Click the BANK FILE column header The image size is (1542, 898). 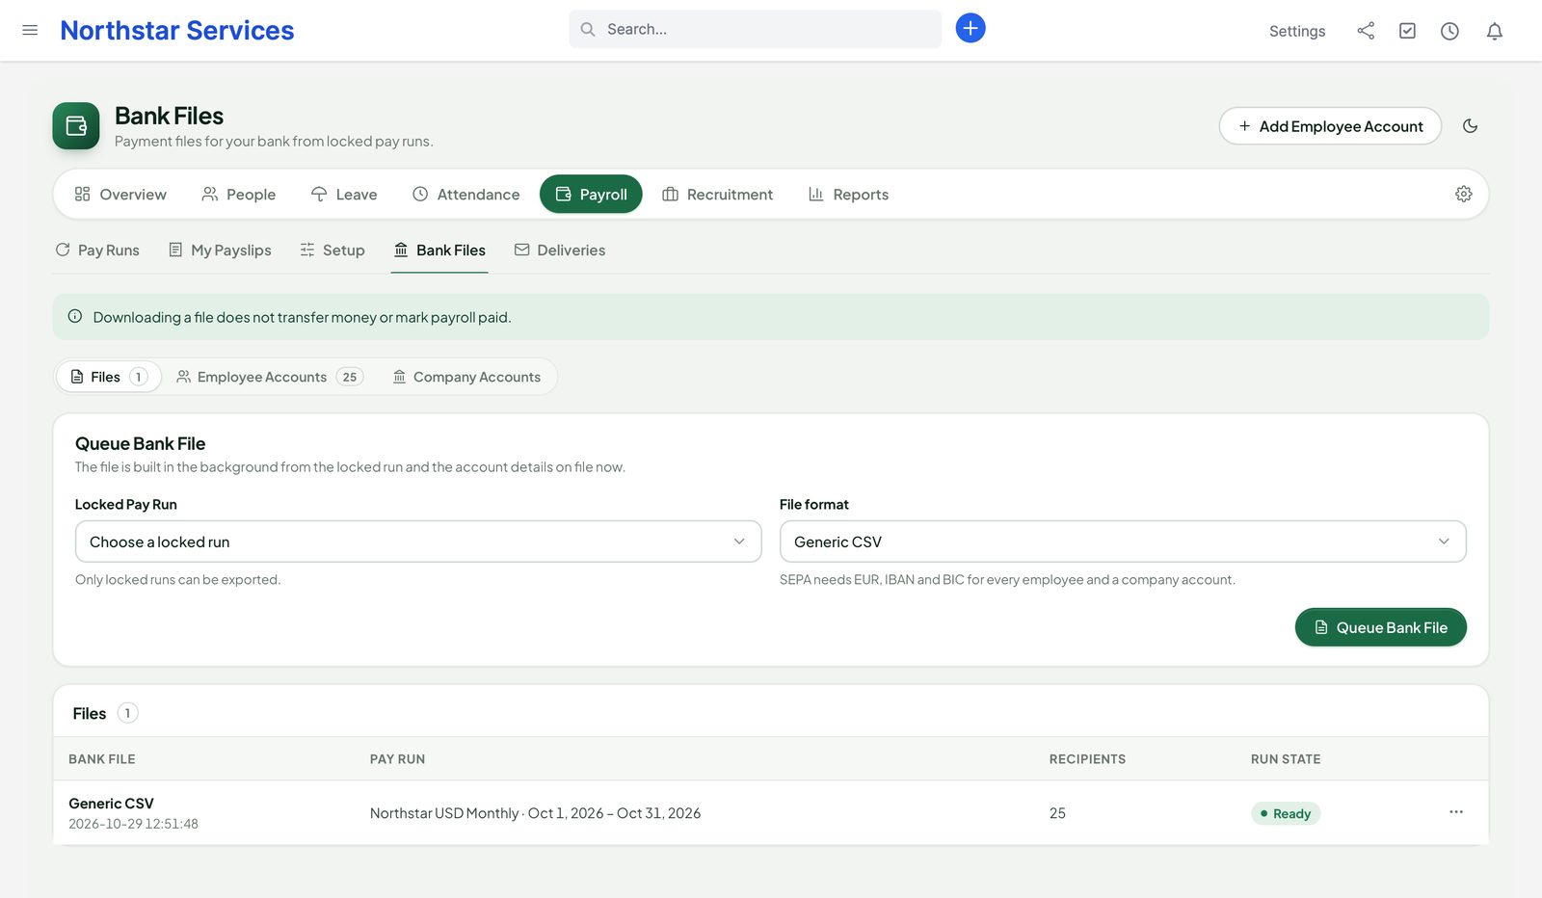tap(102, 758)
